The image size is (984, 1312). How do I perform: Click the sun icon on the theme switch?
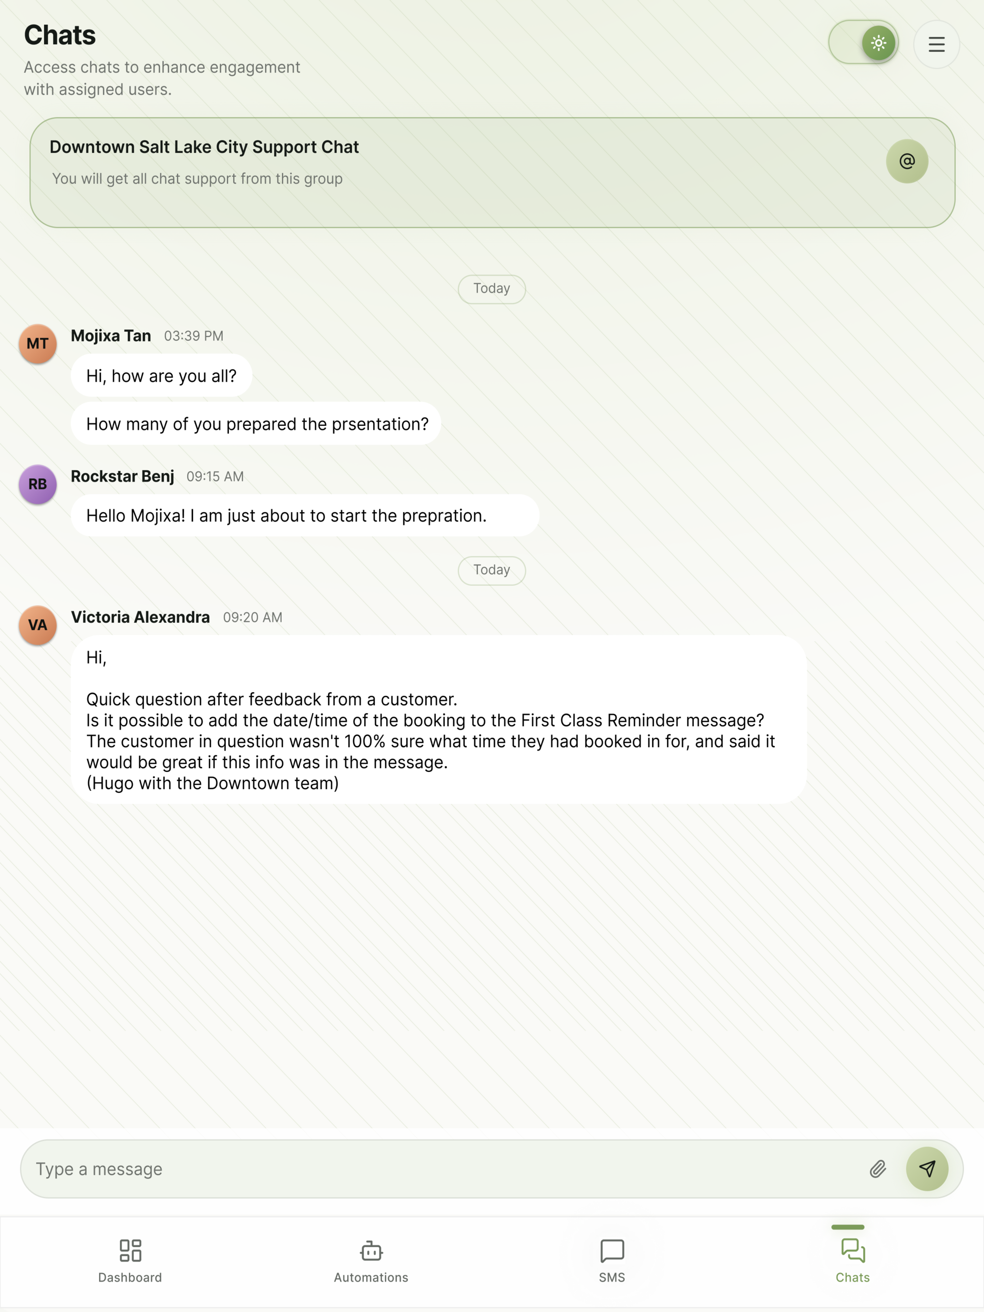pyautogui.click(x=879, y=43)
